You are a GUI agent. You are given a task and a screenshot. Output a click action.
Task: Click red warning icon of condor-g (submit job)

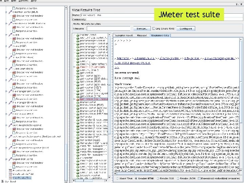click(78, 67)
